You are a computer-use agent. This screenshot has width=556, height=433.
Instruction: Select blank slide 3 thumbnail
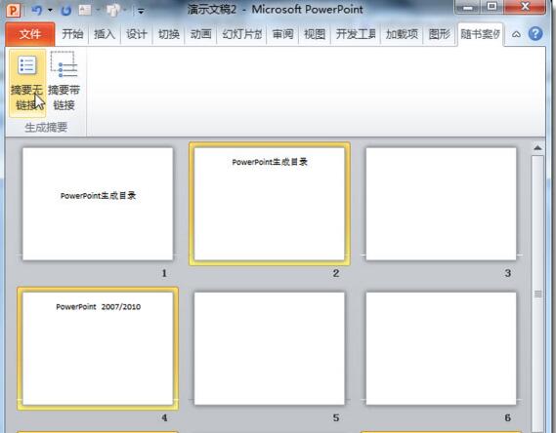tap(441, 204)
